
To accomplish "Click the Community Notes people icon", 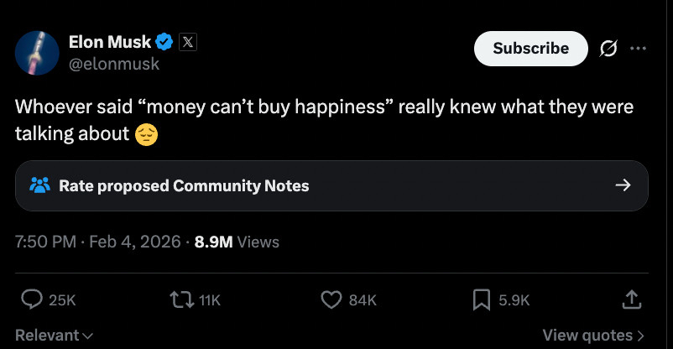I will 40,185.
